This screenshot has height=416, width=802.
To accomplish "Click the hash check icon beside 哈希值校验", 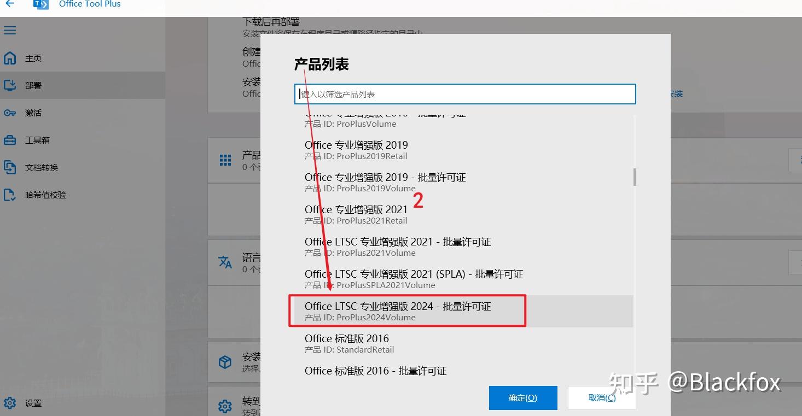I will coord(10,195).
